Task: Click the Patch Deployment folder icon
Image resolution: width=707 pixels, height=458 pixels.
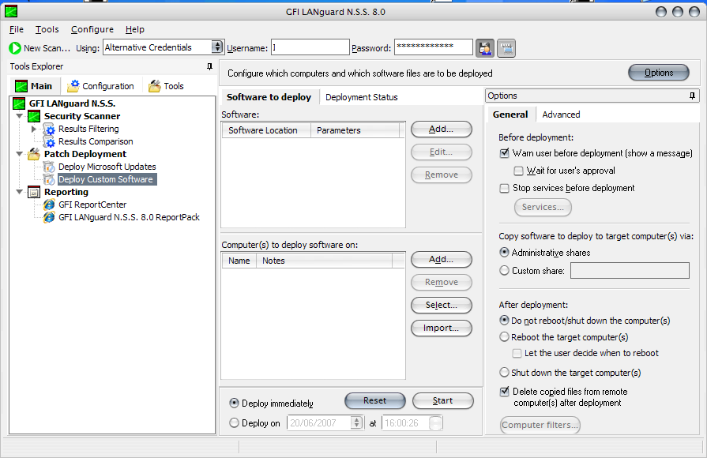Action: (34, 154)
